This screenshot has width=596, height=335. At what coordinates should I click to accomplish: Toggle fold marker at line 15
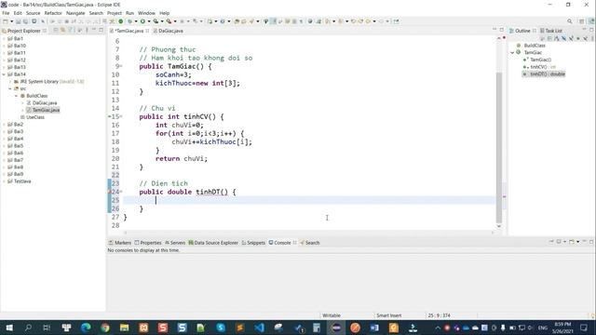pos(121,116)
